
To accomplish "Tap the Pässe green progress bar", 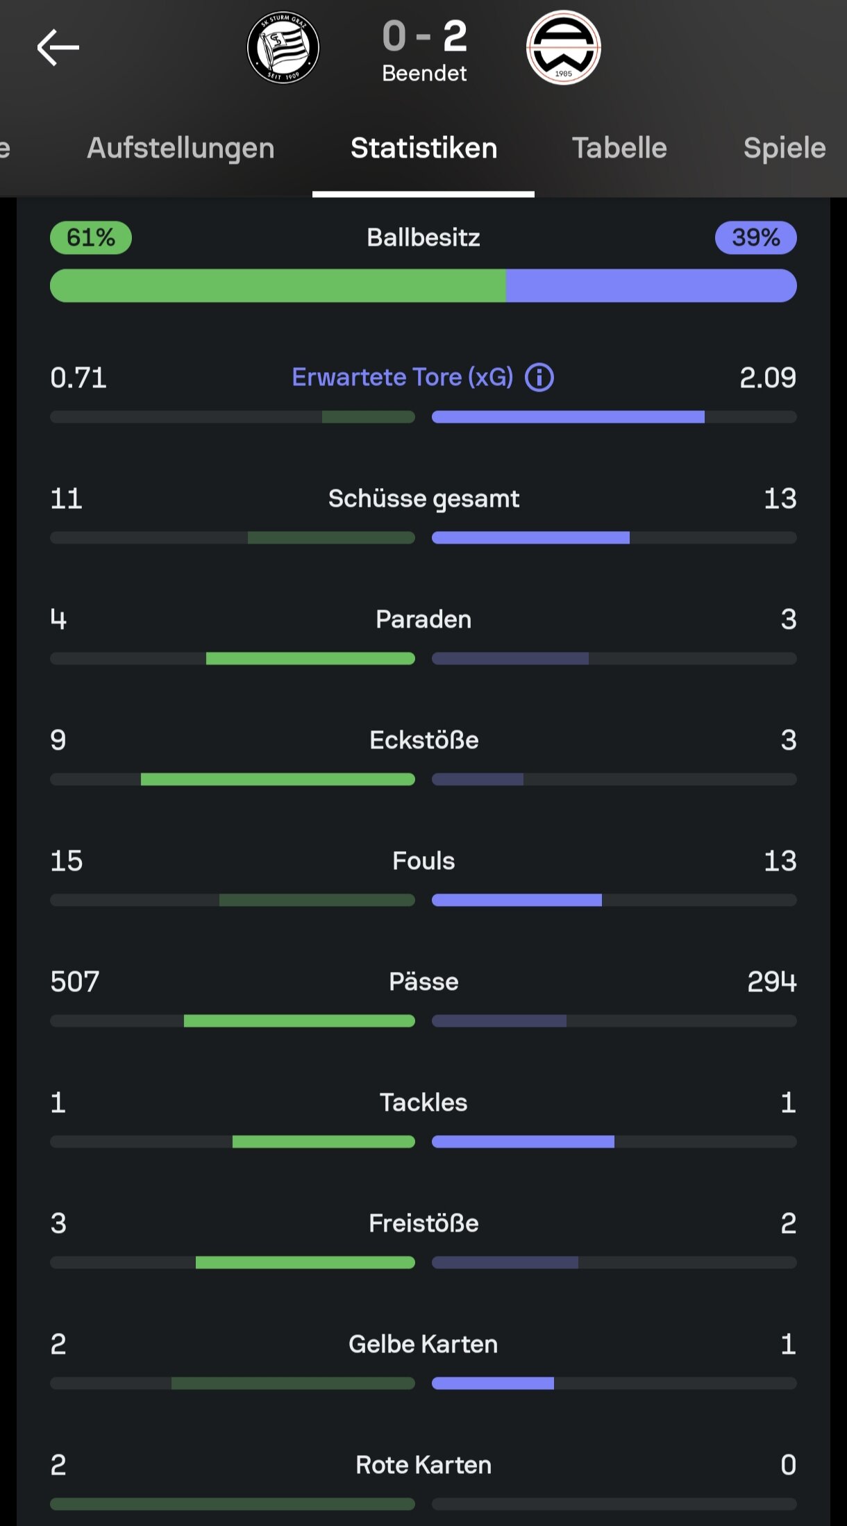I will (299, 1021).
